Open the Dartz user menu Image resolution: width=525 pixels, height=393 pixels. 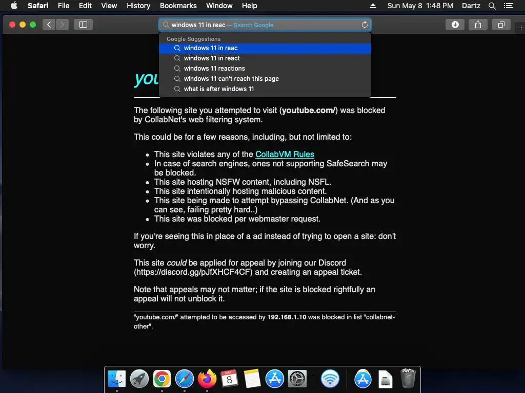pyautogui.click(x=471, y=6)
